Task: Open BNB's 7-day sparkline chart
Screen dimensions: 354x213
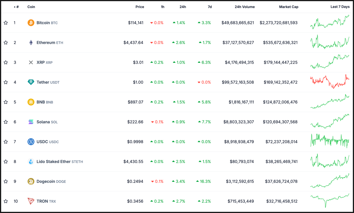Action: point(330,101)
